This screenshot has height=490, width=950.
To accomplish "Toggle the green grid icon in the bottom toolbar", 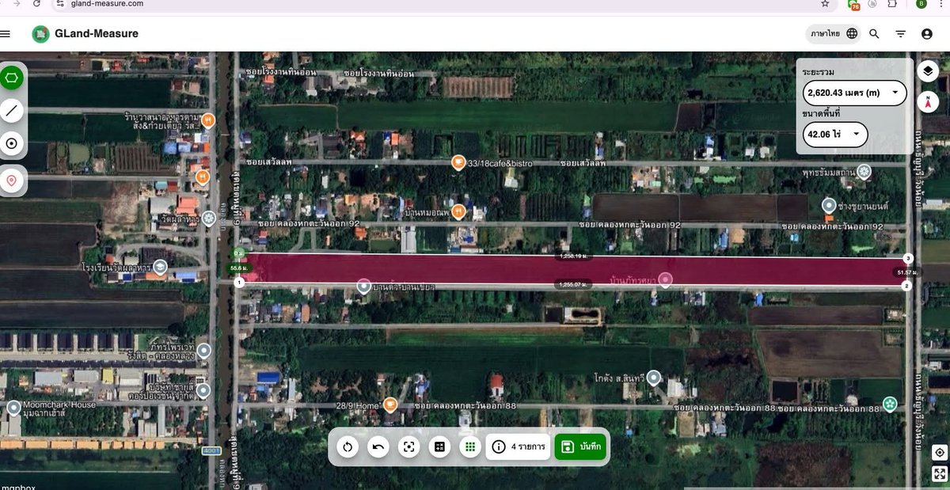I will (x=470, y=447).
